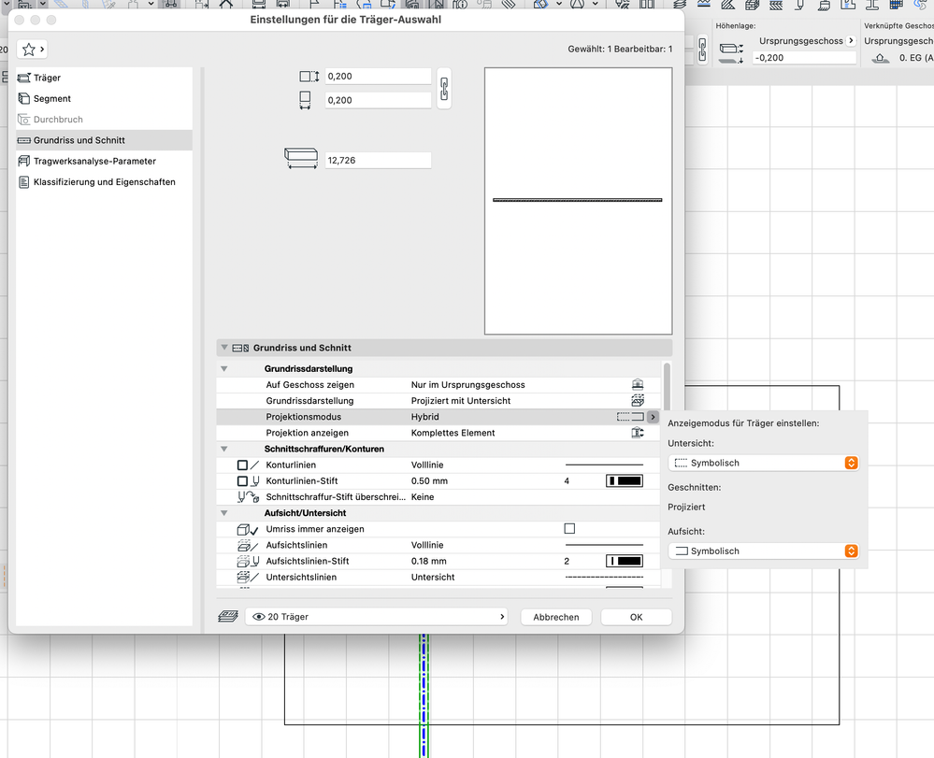The height and width of the screenshot is (758, 934).
Task: Toggle the chain link between height and width
Action: 444,89
